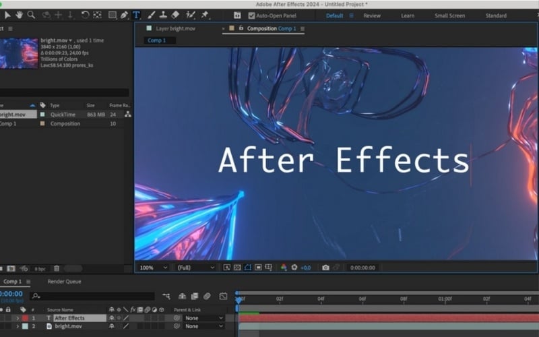Select the Rotation tool

click(x=85, y=15)
